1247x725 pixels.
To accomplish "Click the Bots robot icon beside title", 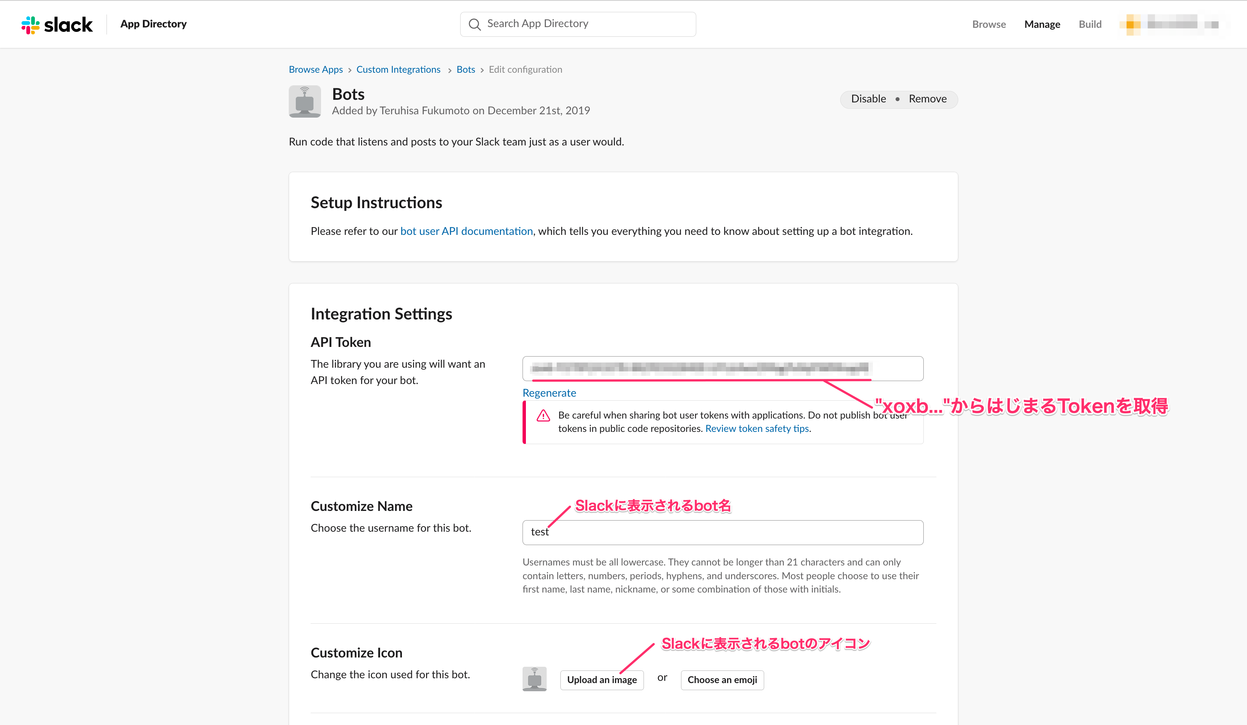I will tap(305, 101).
